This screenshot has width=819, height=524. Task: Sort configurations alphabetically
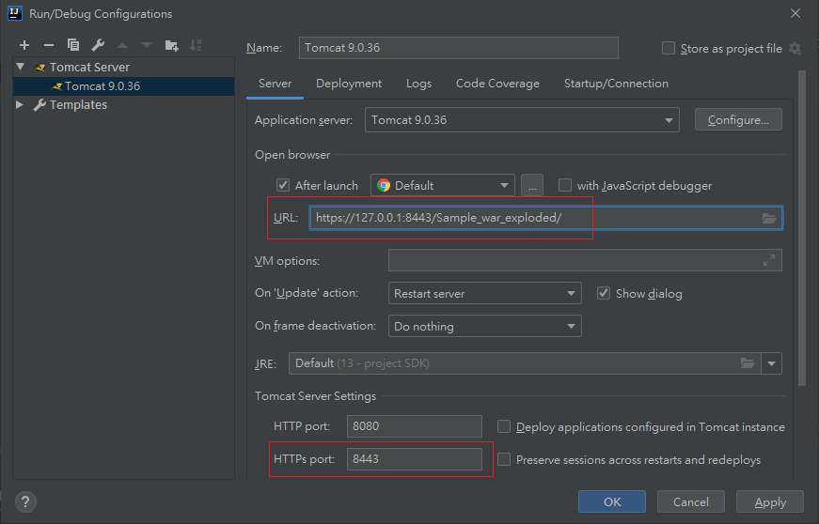point(196,45)
